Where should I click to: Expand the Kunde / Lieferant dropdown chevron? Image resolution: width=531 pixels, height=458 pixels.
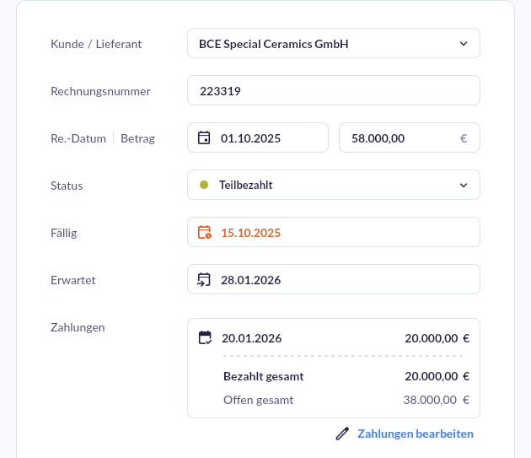(x=463, y=43)
